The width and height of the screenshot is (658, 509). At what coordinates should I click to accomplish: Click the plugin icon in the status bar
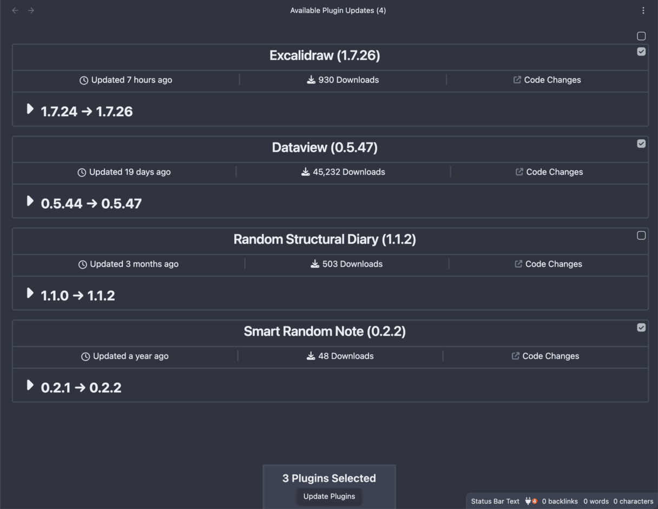[x=529, y=501]
